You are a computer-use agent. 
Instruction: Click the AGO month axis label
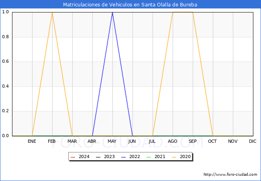pos(172,141)
